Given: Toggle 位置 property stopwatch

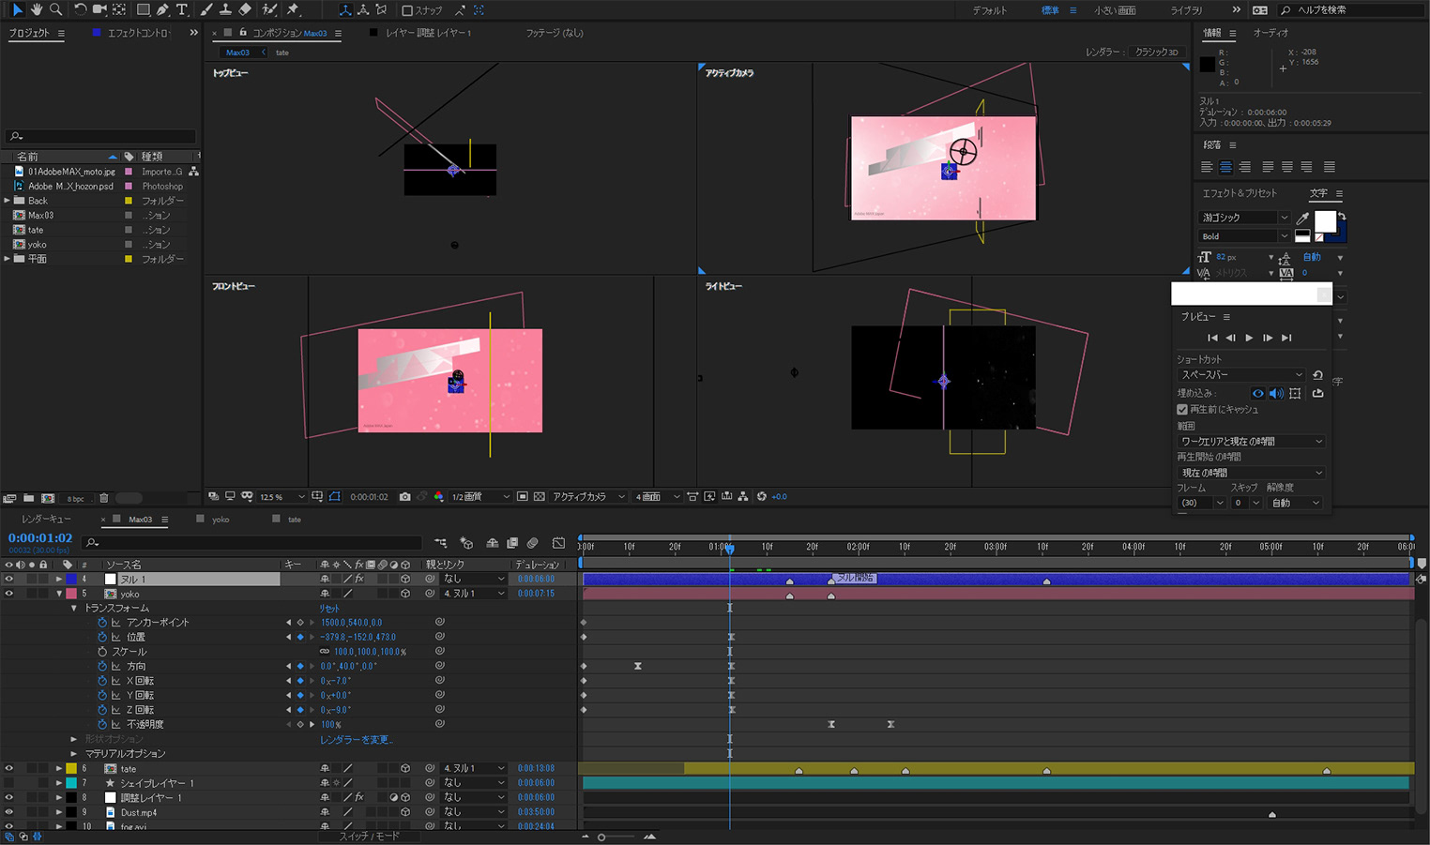Looking at the screenshot, I should 102,637.
